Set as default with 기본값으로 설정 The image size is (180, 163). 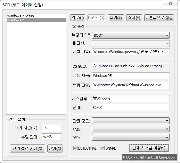click(x=159, y=18)
